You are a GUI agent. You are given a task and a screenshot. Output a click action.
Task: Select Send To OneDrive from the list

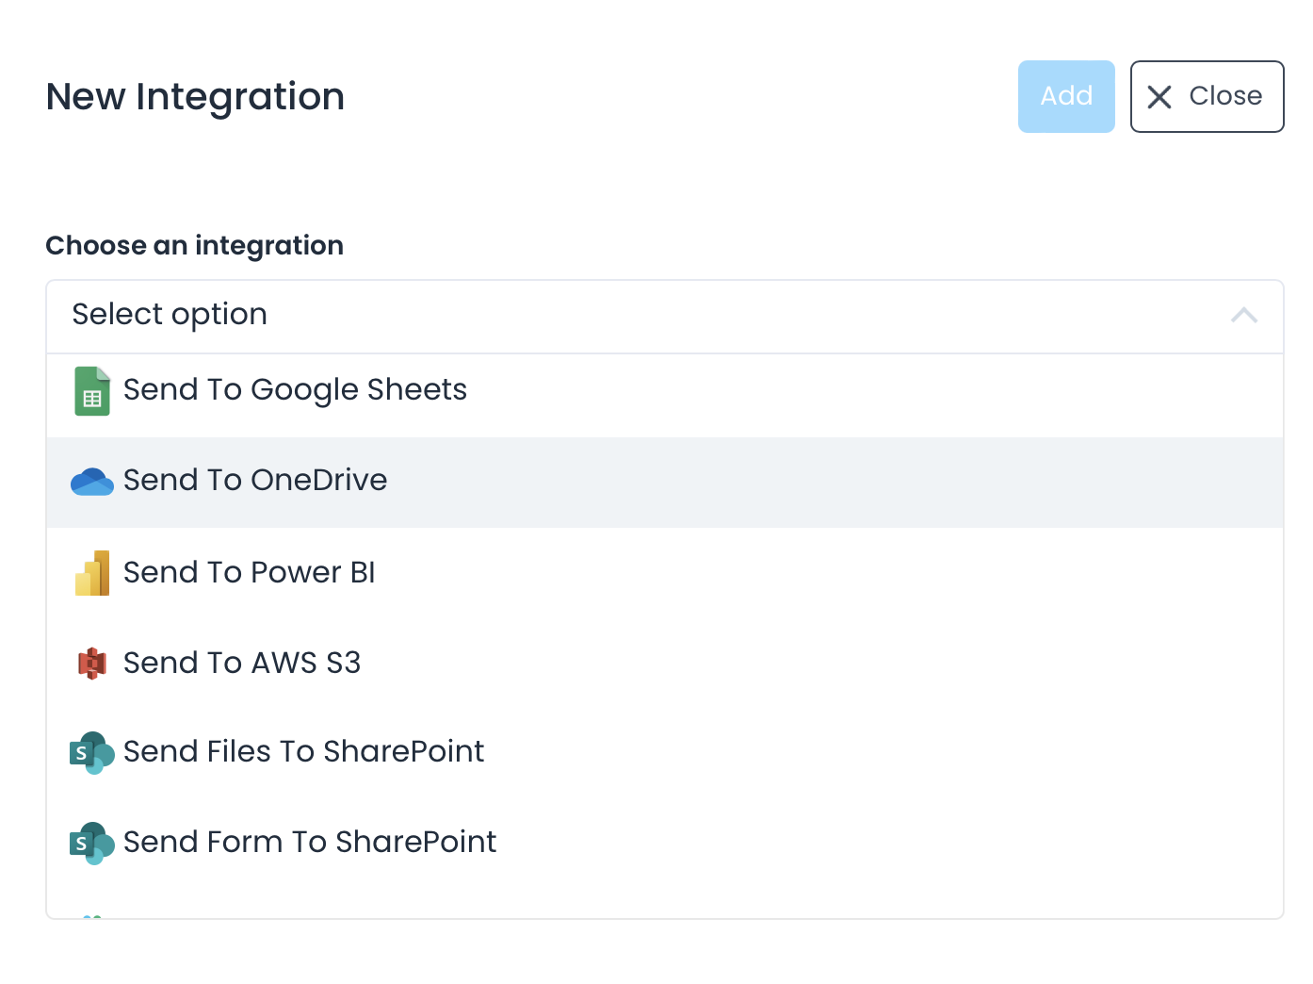[x=255, y=481]
